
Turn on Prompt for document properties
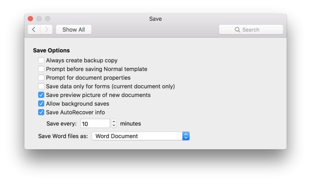(x=41, y=78)
